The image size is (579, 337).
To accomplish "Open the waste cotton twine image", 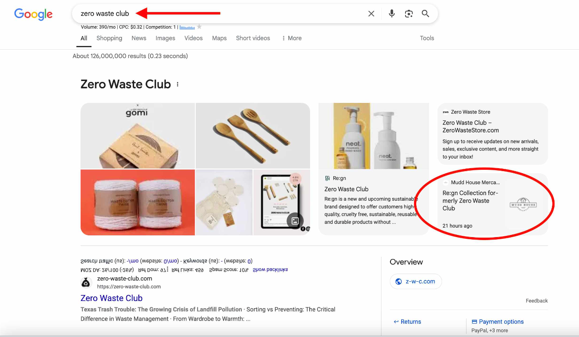I will coord(137,202).
